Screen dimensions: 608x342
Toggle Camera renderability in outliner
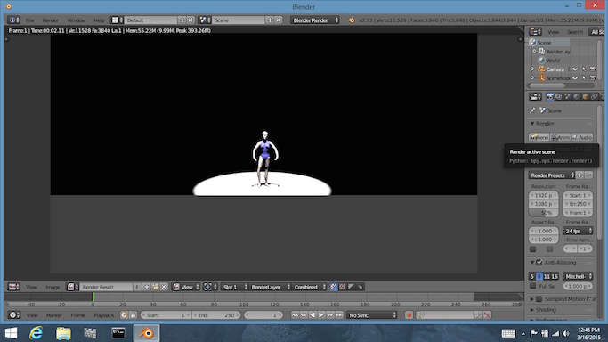(x=593, y=69)
